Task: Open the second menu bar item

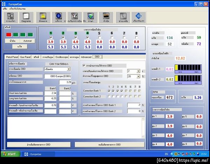Action: pos(17,9)
